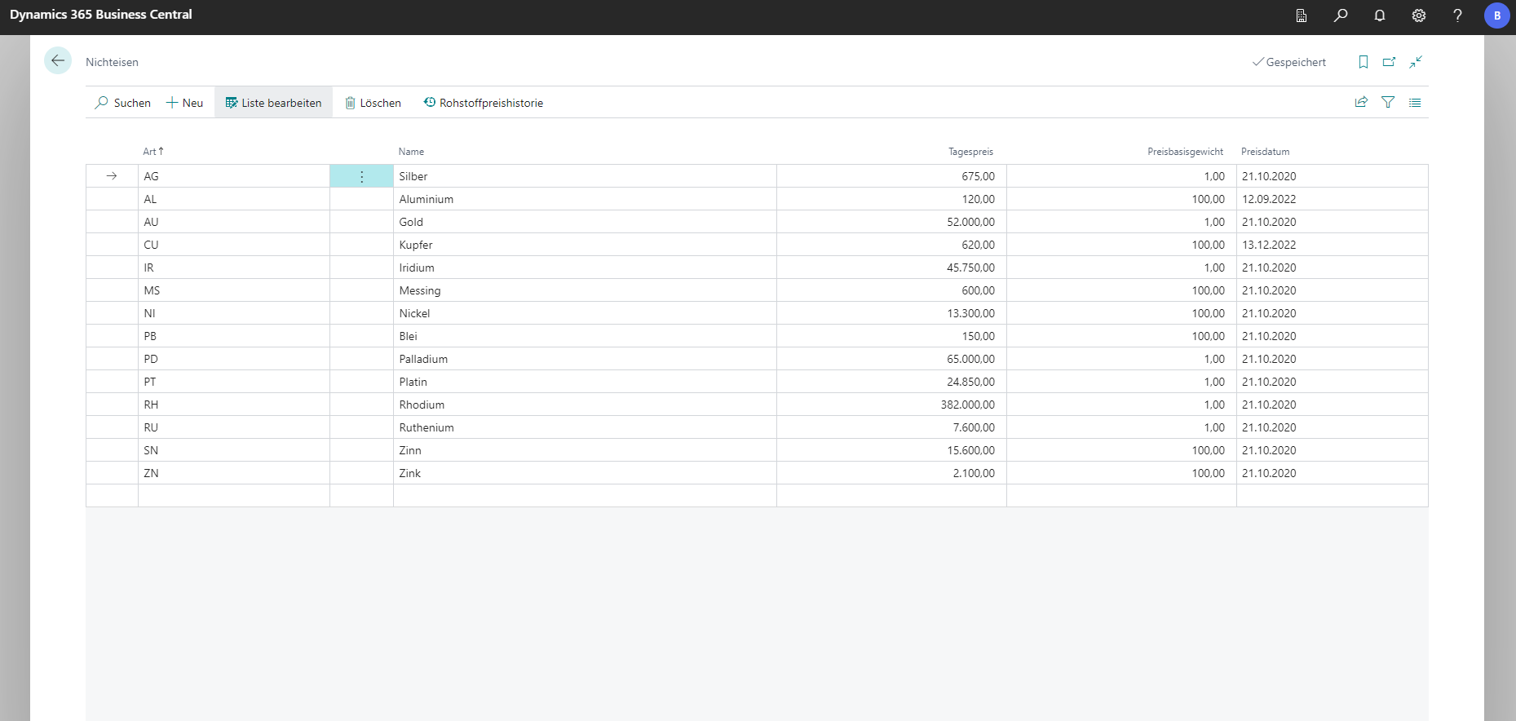Click the share icon in toolbar

(1361, 102)
